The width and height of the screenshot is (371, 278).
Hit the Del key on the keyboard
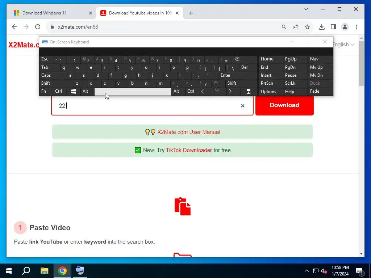(248, 67)
